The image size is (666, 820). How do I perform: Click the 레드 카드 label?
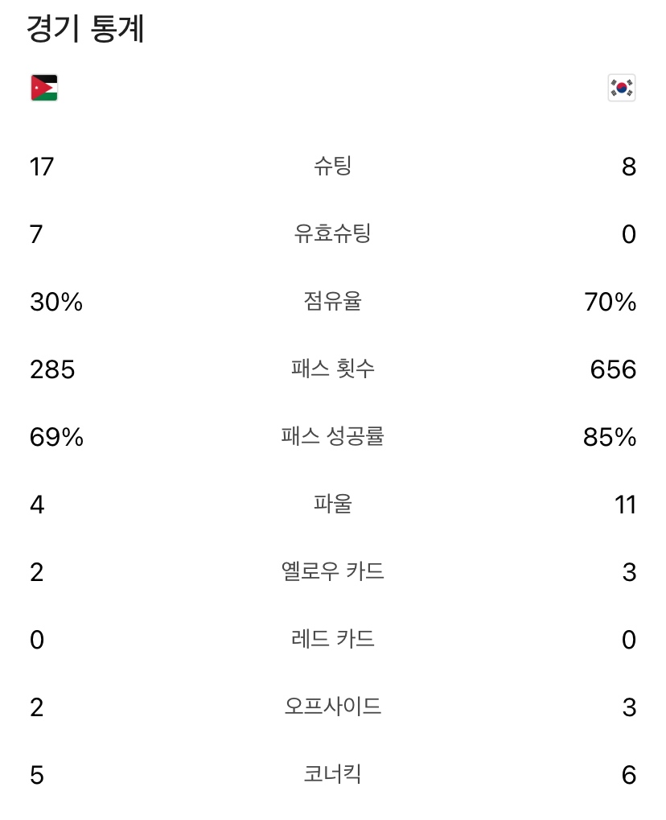pyautogui.click(x=333, y=639)
